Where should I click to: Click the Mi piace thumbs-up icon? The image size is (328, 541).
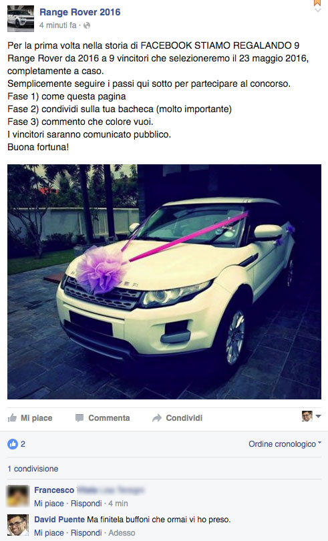coord(13,418)
